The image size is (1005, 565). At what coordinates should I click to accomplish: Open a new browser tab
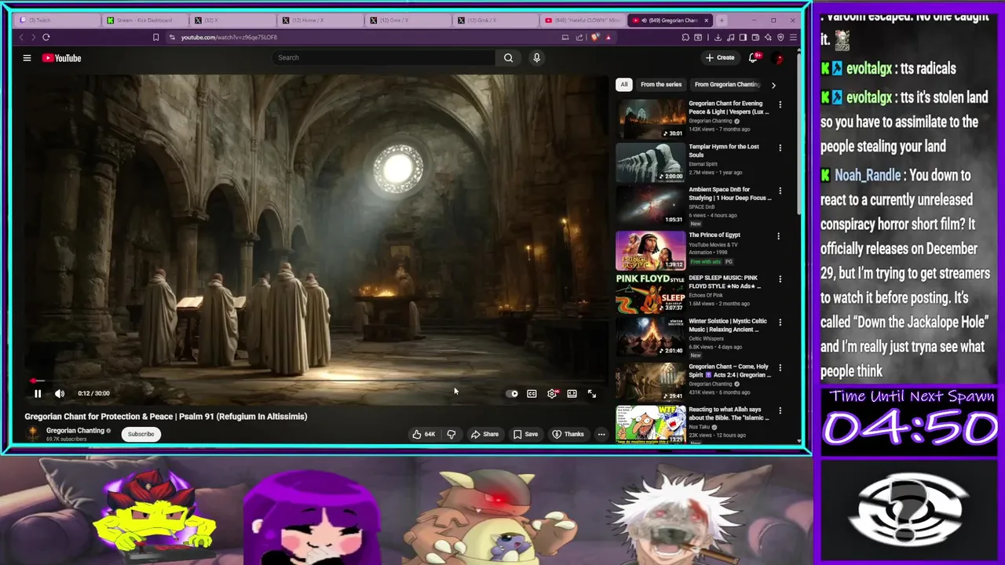pos(722,20)
